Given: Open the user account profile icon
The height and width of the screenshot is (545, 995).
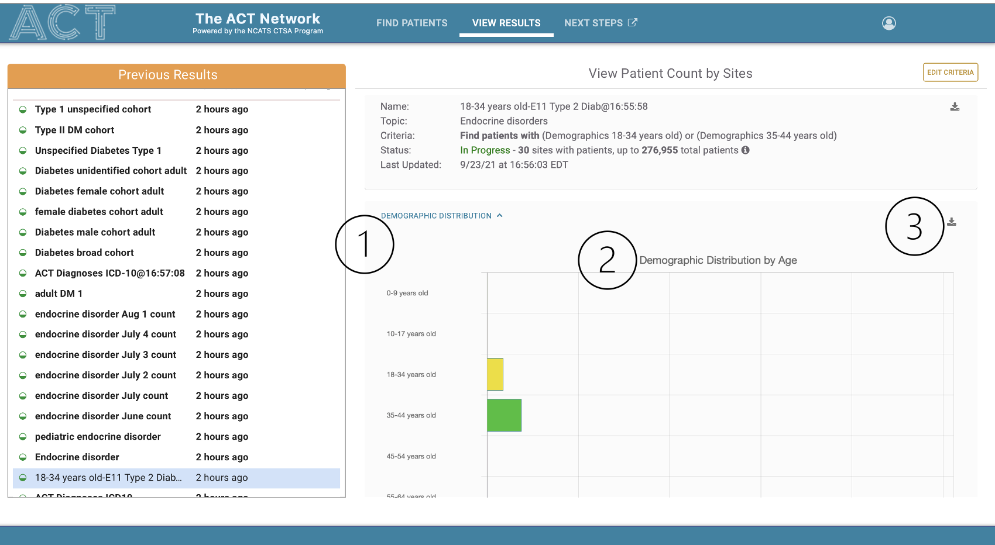Looking at the screenshot, I should click(x=888, y=23).
